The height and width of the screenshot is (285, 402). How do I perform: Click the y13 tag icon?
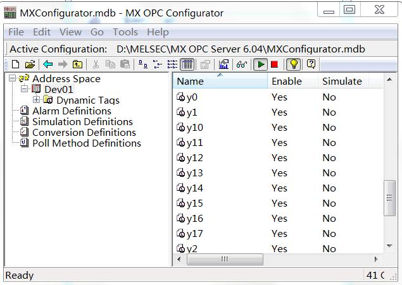181,173
